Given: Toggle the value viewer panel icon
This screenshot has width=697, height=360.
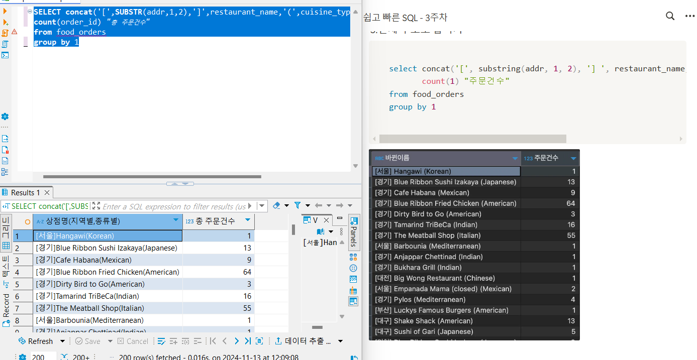Looking at the screenshot, I should [353, 301].
